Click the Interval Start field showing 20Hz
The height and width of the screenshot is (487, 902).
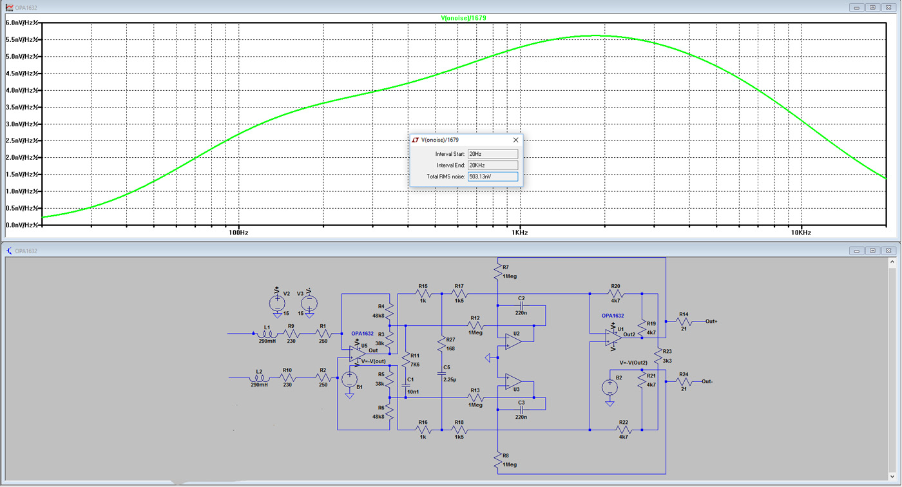(493, 154)
